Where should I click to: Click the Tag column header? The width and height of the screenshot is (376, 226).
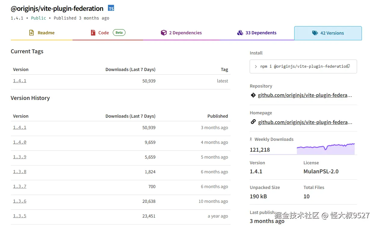coord(224,70)
